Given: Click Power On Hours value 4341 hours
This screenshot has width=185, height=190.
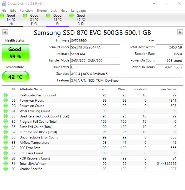Looking at the screenshot, I should coord(169,67).
